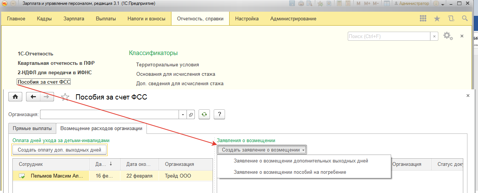Go back with the left arrow
478x193 pixels.
pos(33,97)
